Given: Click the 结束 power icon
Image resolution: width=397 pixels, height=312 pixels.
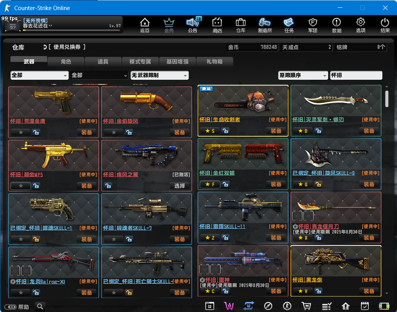Looking at the screenshot, I should 385,25.
